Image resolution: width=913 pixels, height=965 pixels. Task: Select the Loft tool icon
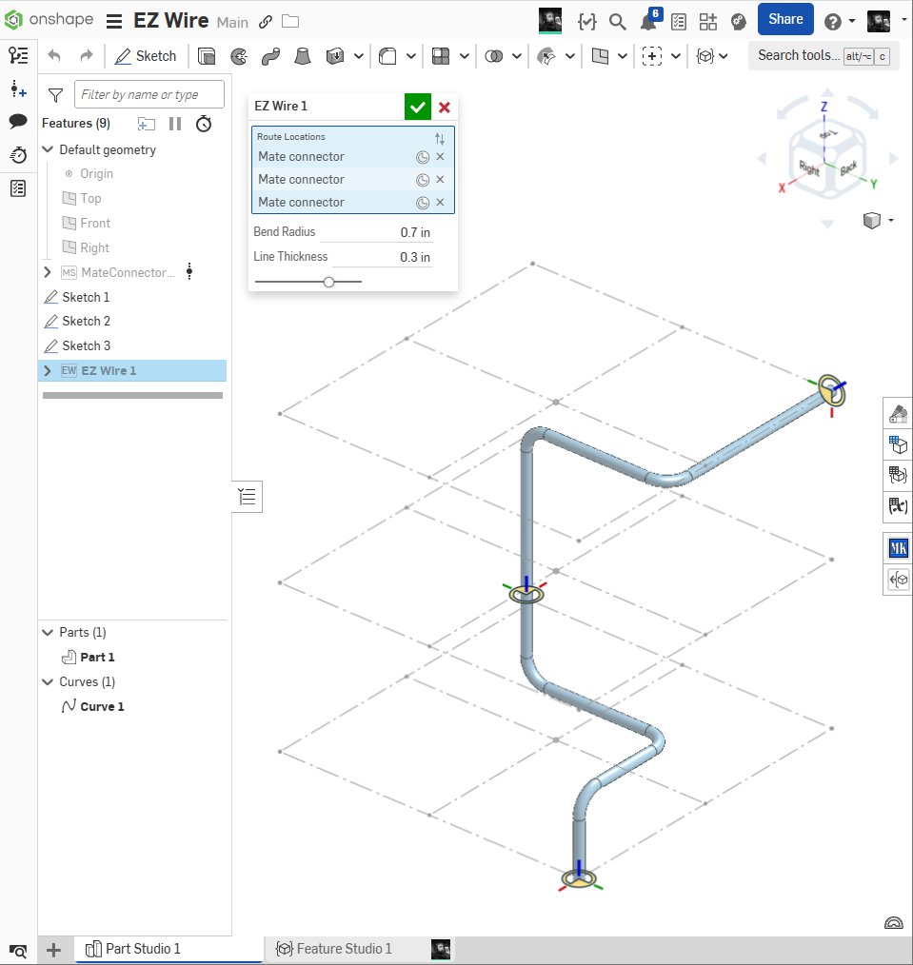(x=303, y=56)
